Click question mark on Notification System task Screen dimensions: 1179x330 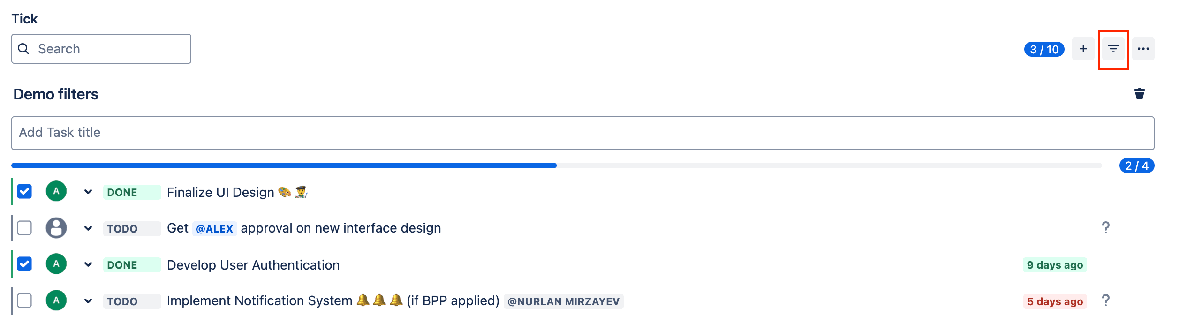[x=1106, y=300]
